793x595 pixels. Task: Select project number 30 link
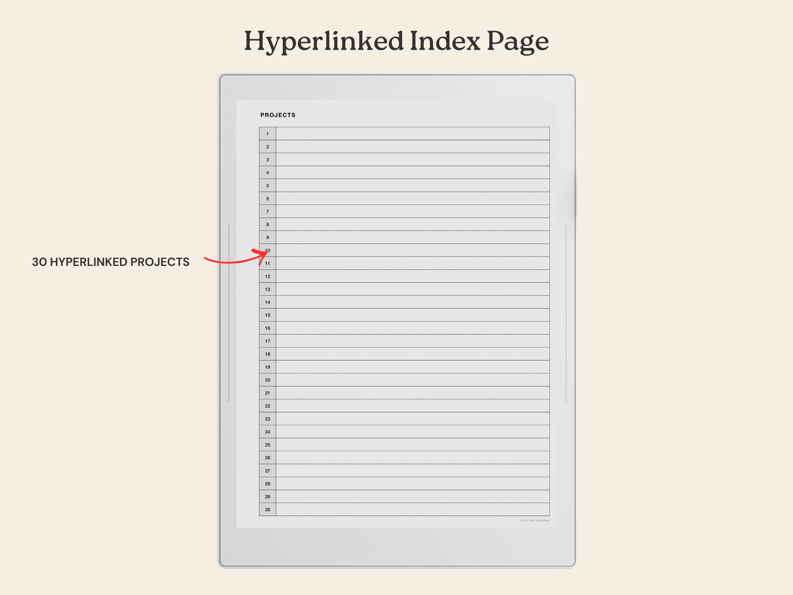pos(267,509)
